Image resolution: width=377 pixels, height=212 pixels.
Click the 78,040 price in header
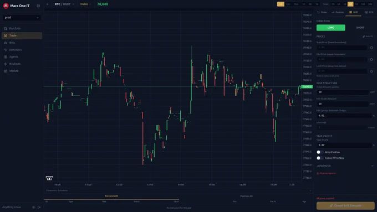click(103, 4)
